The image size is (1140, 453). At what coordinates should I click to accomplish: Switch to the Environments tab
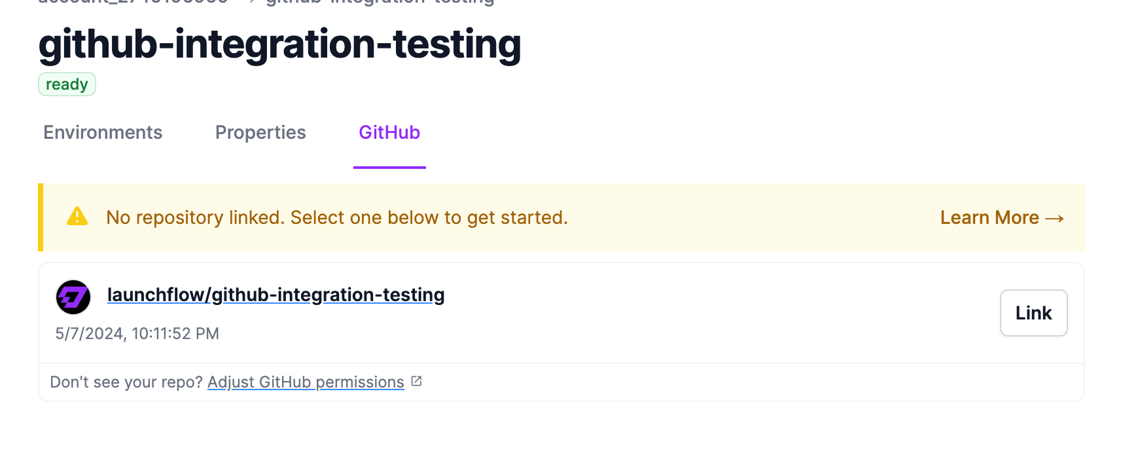[x=103, y=133]
